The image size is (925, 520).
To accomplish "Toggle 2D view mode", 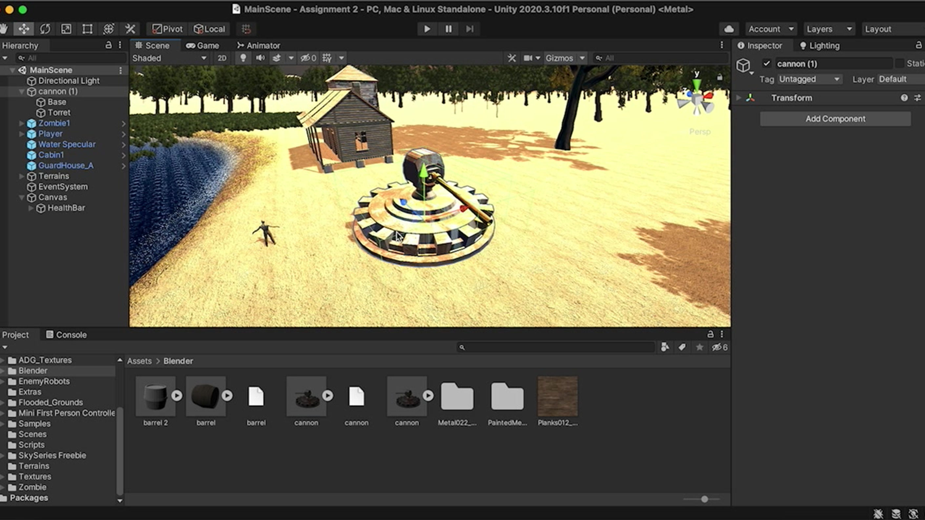I will pos(222,58).
